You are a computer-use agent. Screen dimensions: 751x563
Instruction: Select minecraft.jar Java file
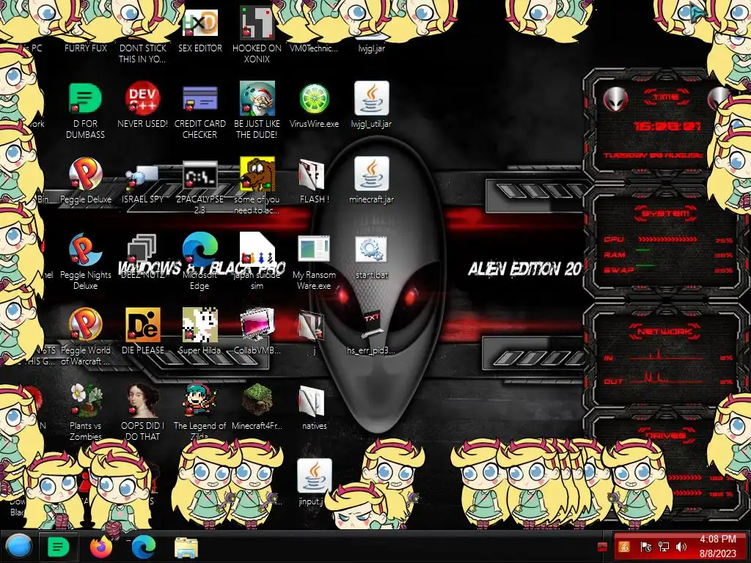click(372, 174)
